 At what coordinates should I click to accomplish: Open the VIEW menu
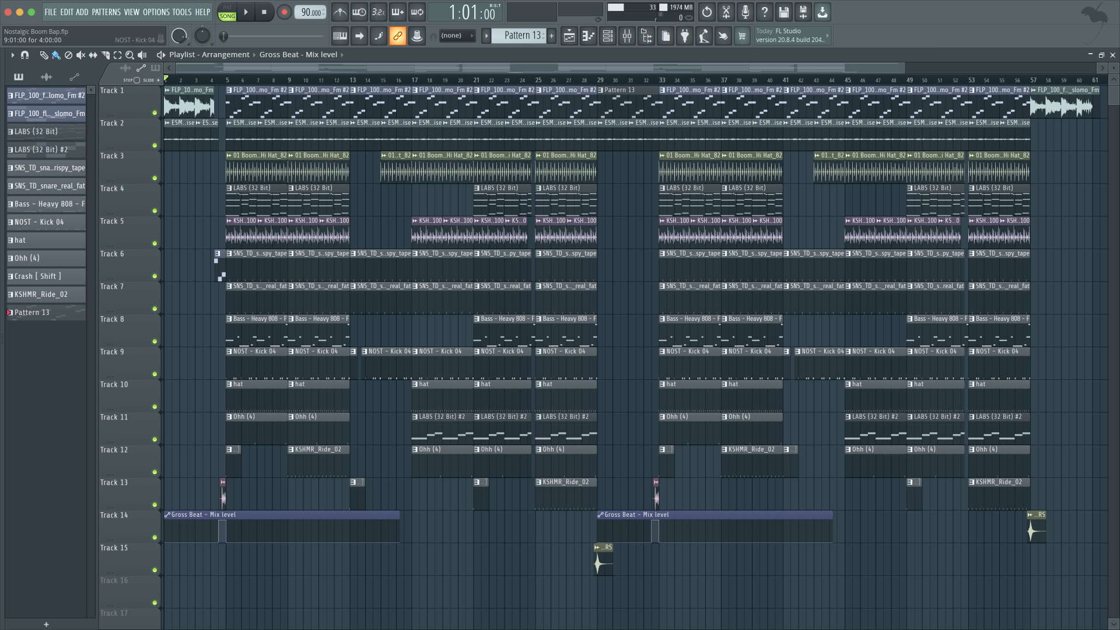[x=132, y=12]
